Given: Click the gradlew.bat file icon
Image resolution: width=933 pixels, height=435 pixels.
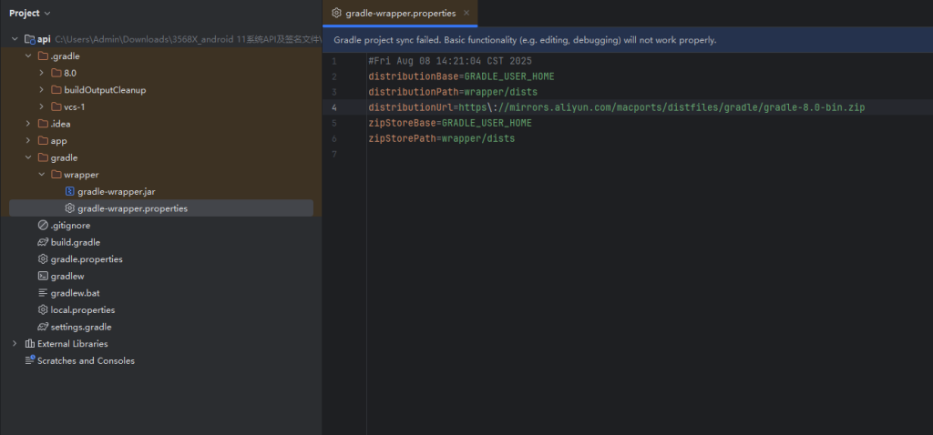Looking at the screenshot, I should (x=43, y=293).
